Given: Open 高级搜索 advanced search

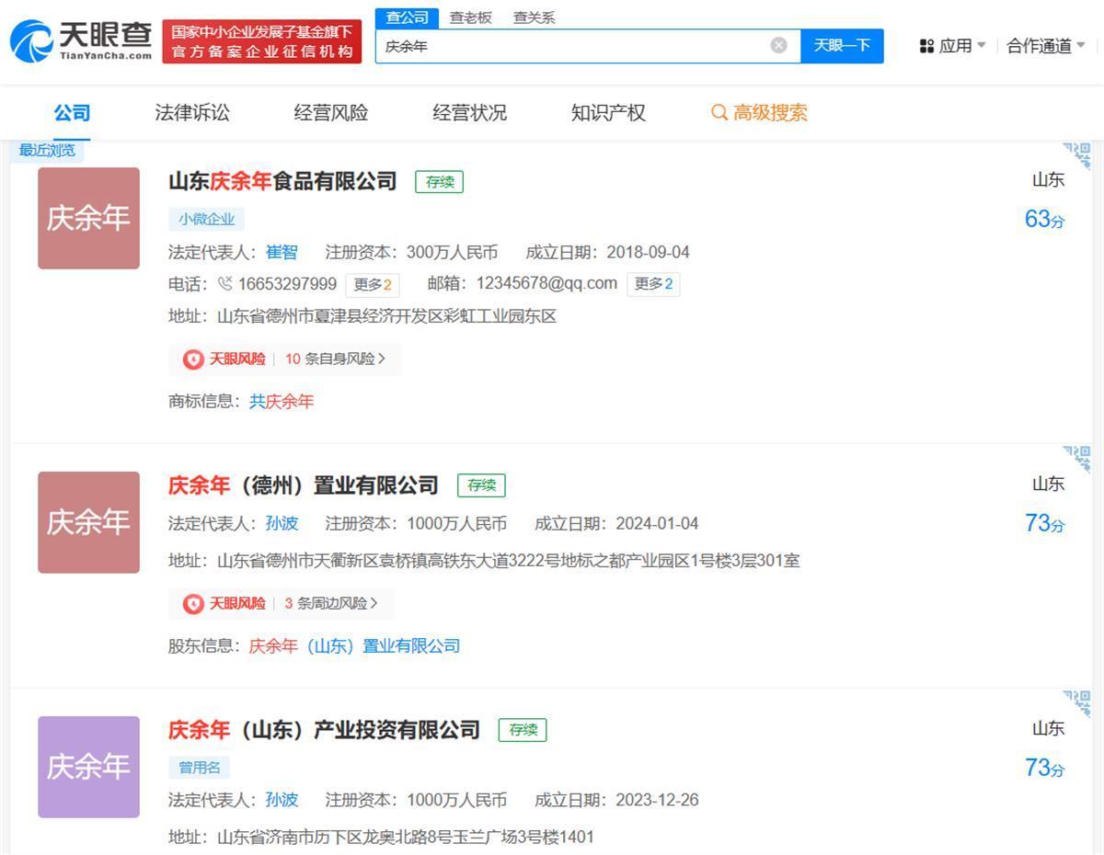Looking at the screenshot, I should pos(759,113).
